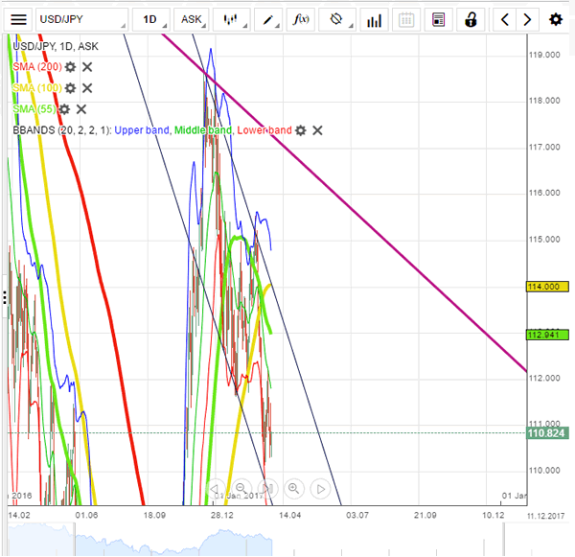
Task: Zoom in using the magnifier plus button
Action: click(x=293, y=488)
